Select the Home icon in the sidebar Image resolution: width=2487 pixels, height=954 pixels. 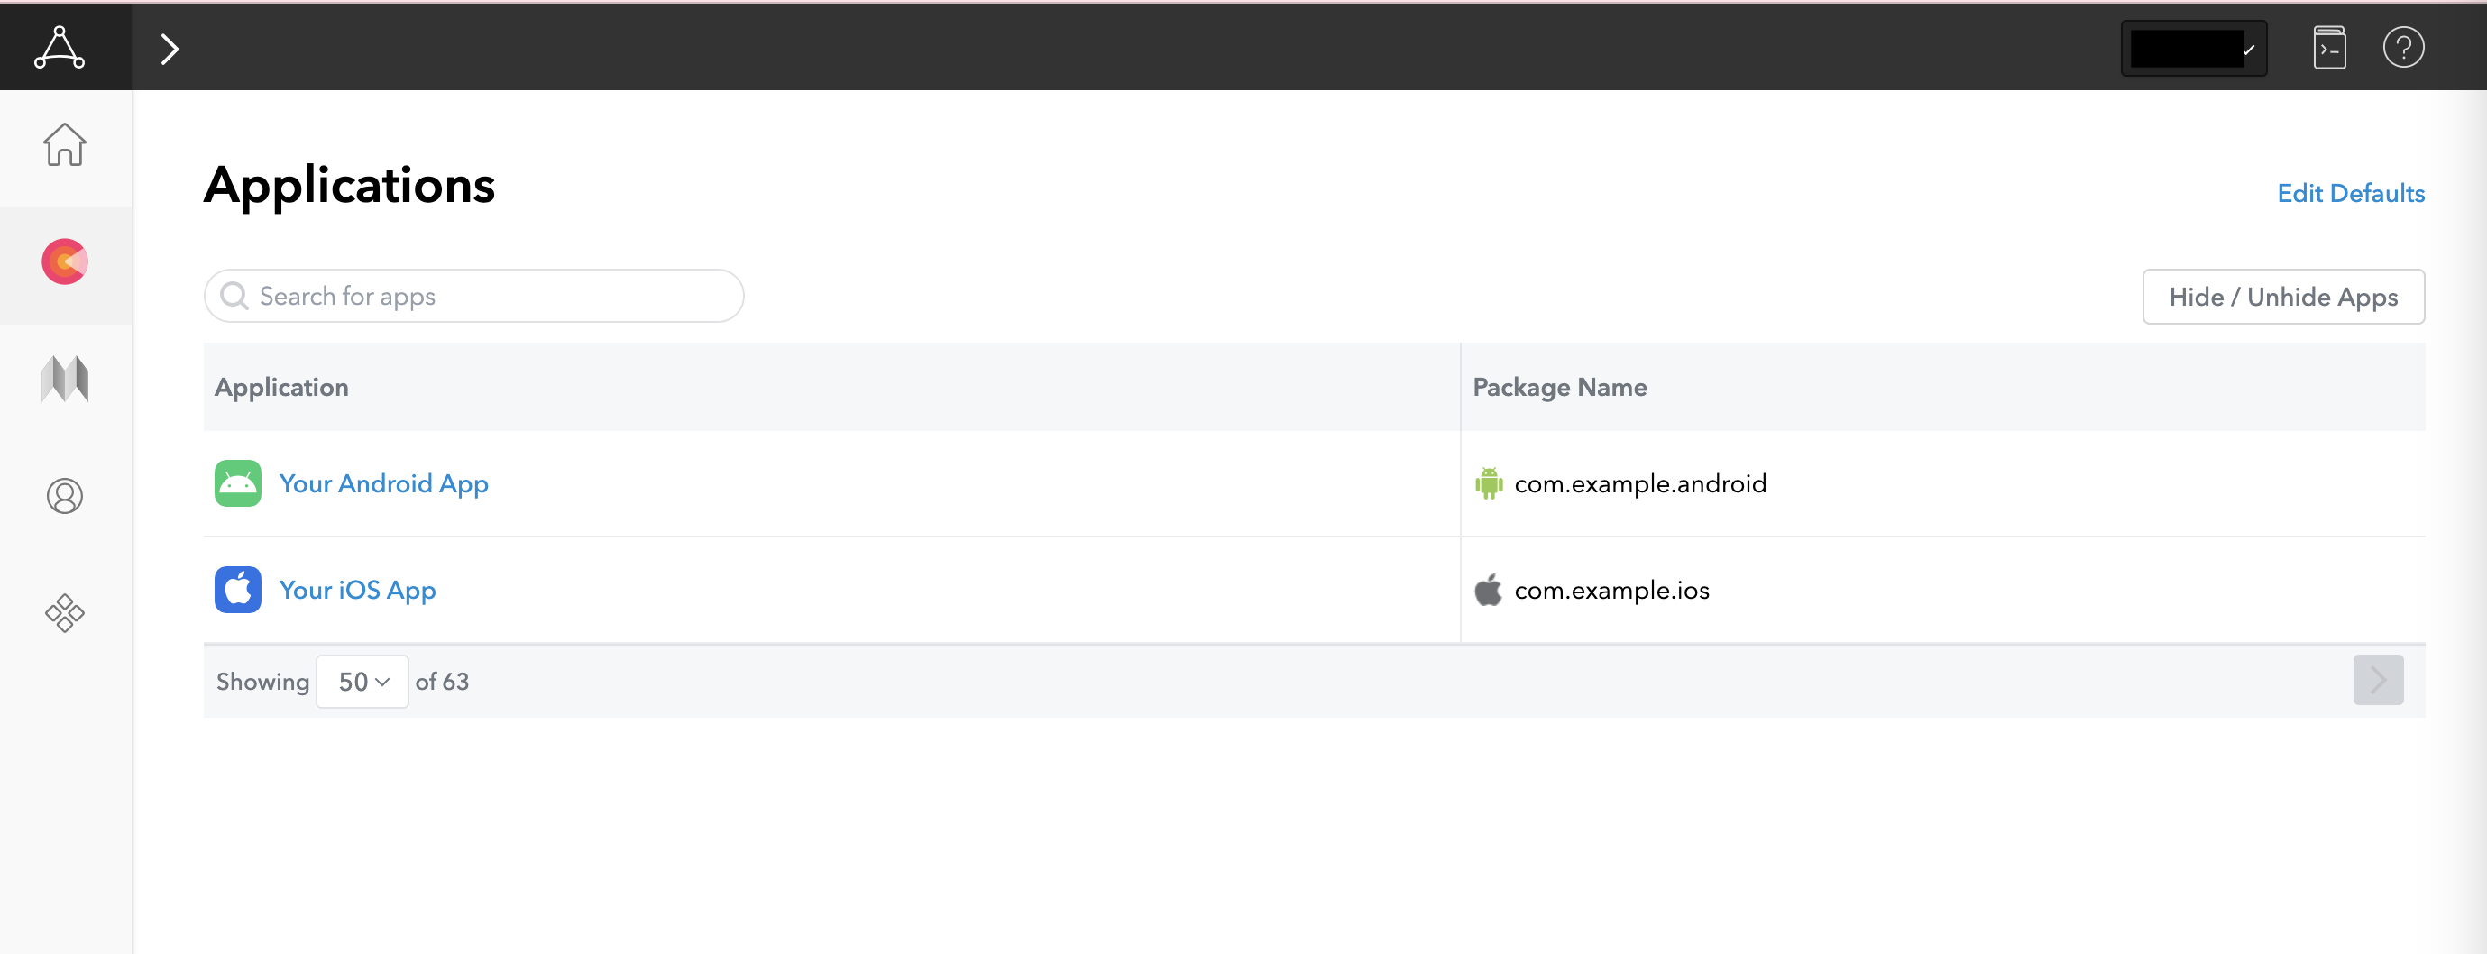pos(64,145)
